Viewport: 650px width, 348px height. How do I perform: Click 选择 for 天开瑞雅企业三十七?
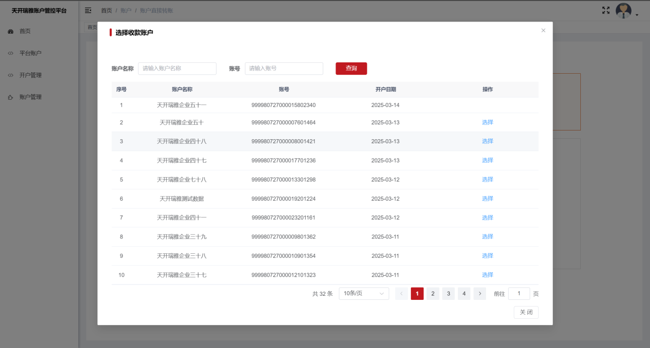(487, 275)
